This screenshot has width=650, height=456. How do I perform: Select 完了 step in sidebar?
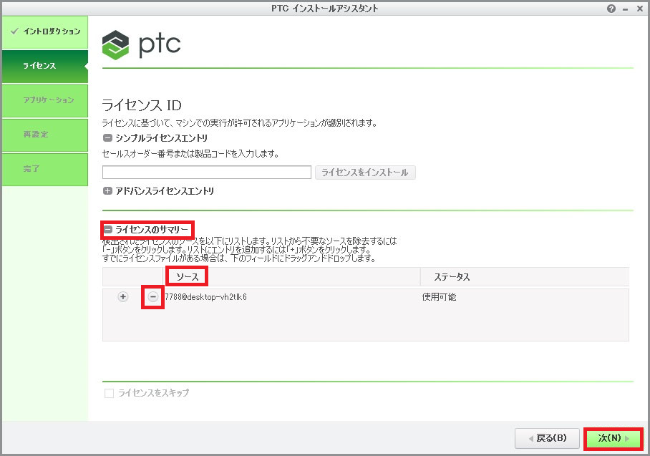point(45,170)
